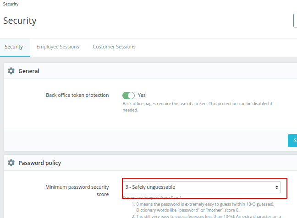Click the Security breadcrumb link
Screen dimensions: 297x218
pos(11,4)
